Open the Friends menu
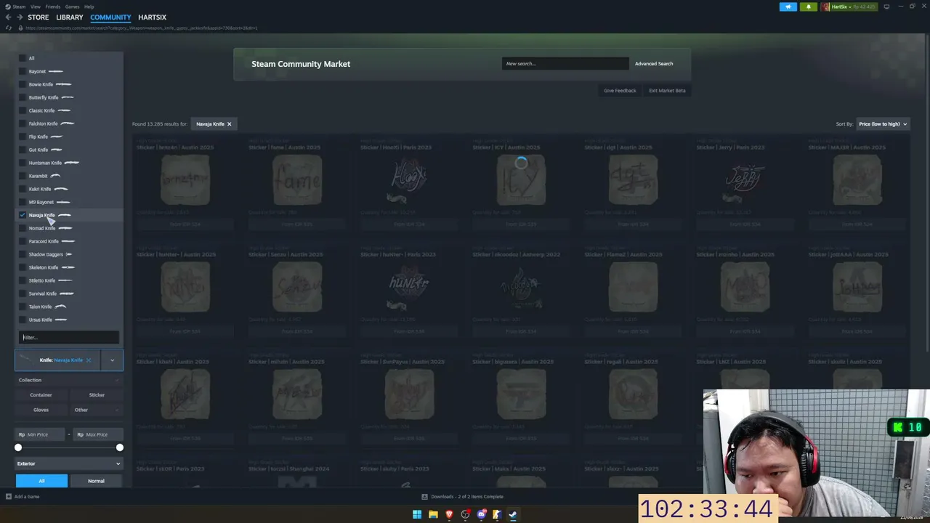Viewport: 930px width, 523px height. click(53, 7)
